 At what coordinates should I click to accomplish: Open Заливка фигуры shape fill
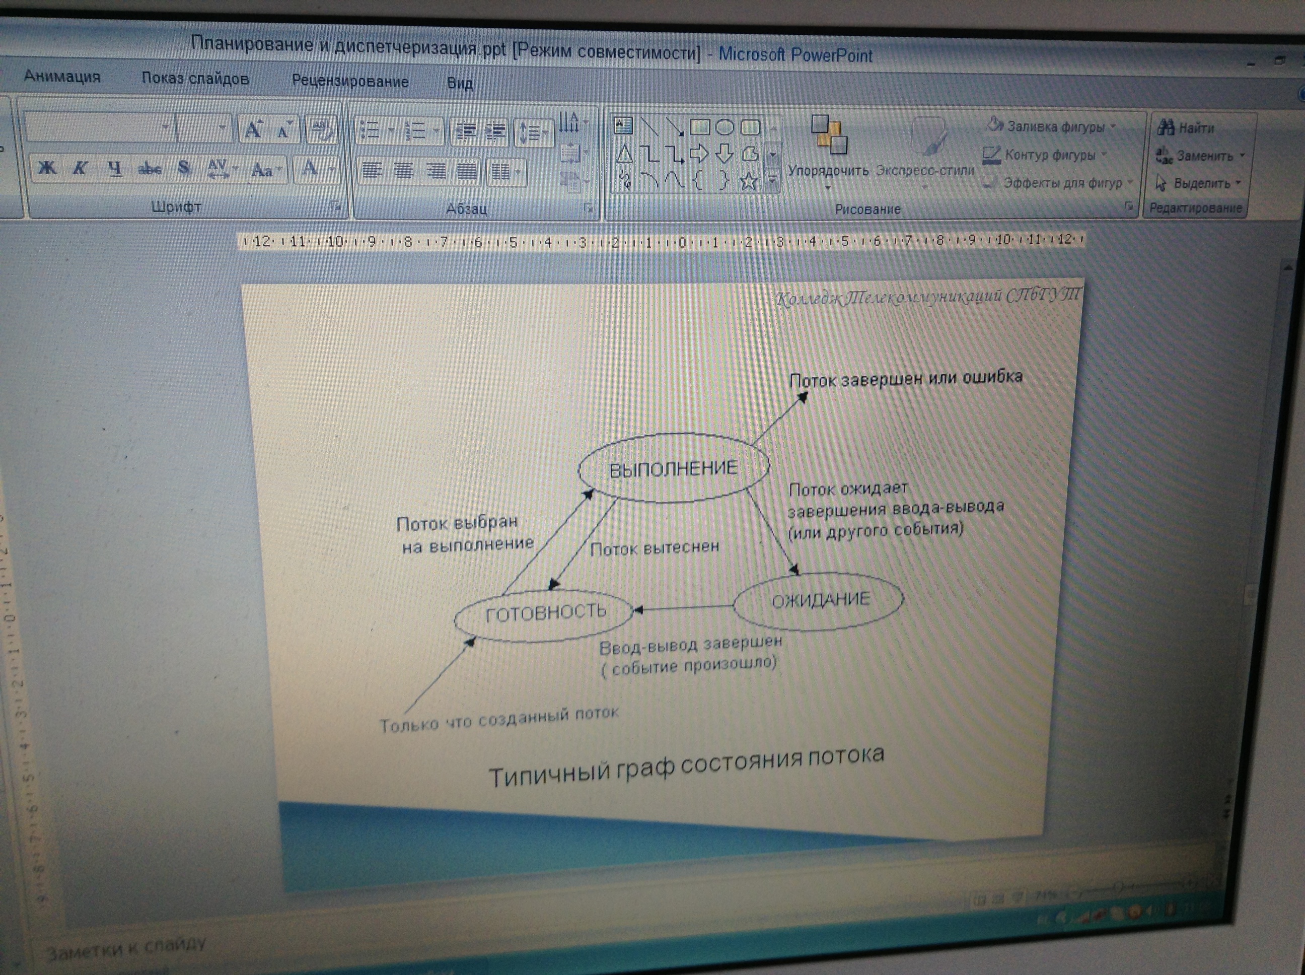pos(1051,126)
